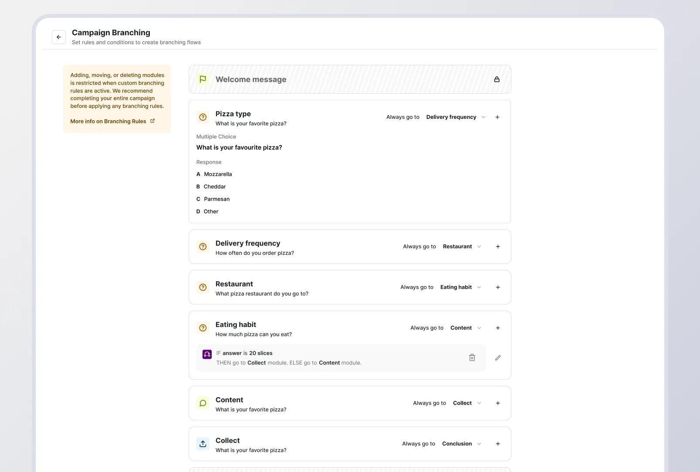Click the Delivery frequency module title
Screen dimensions: 700x472
[x=247, y=243]
